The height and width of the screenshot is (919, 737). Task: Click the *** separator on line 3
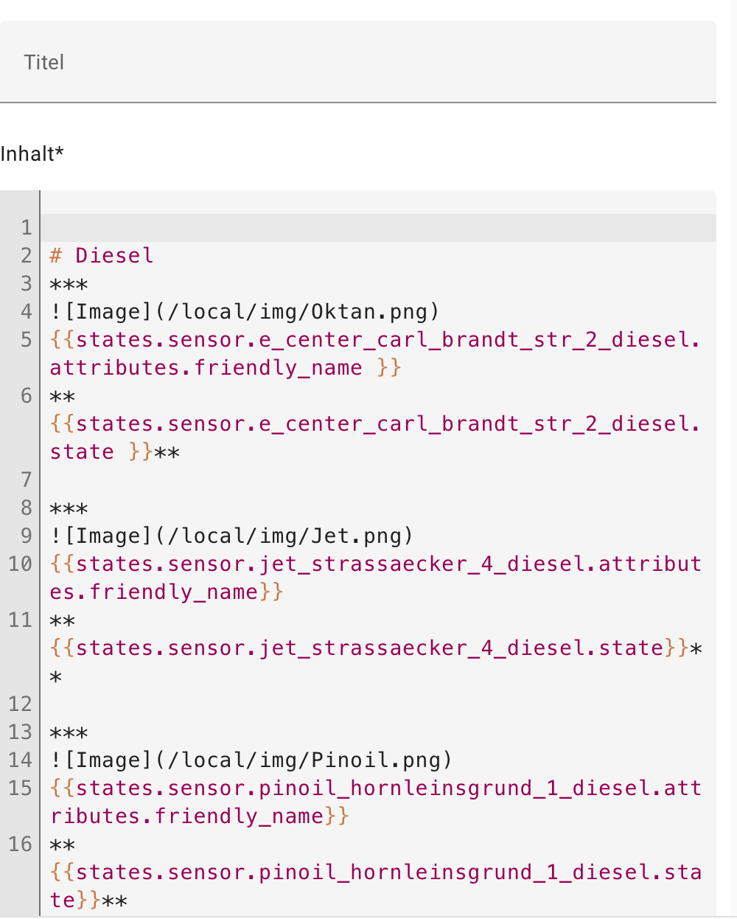pos(69,285)
